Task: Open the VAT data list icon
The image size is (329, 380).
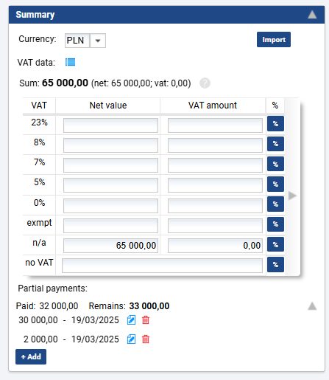Action: click(70, 62)
